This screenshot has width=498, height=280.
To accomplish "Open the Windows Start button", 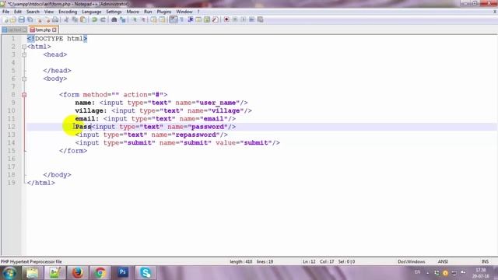I will [x=10, y=273].
